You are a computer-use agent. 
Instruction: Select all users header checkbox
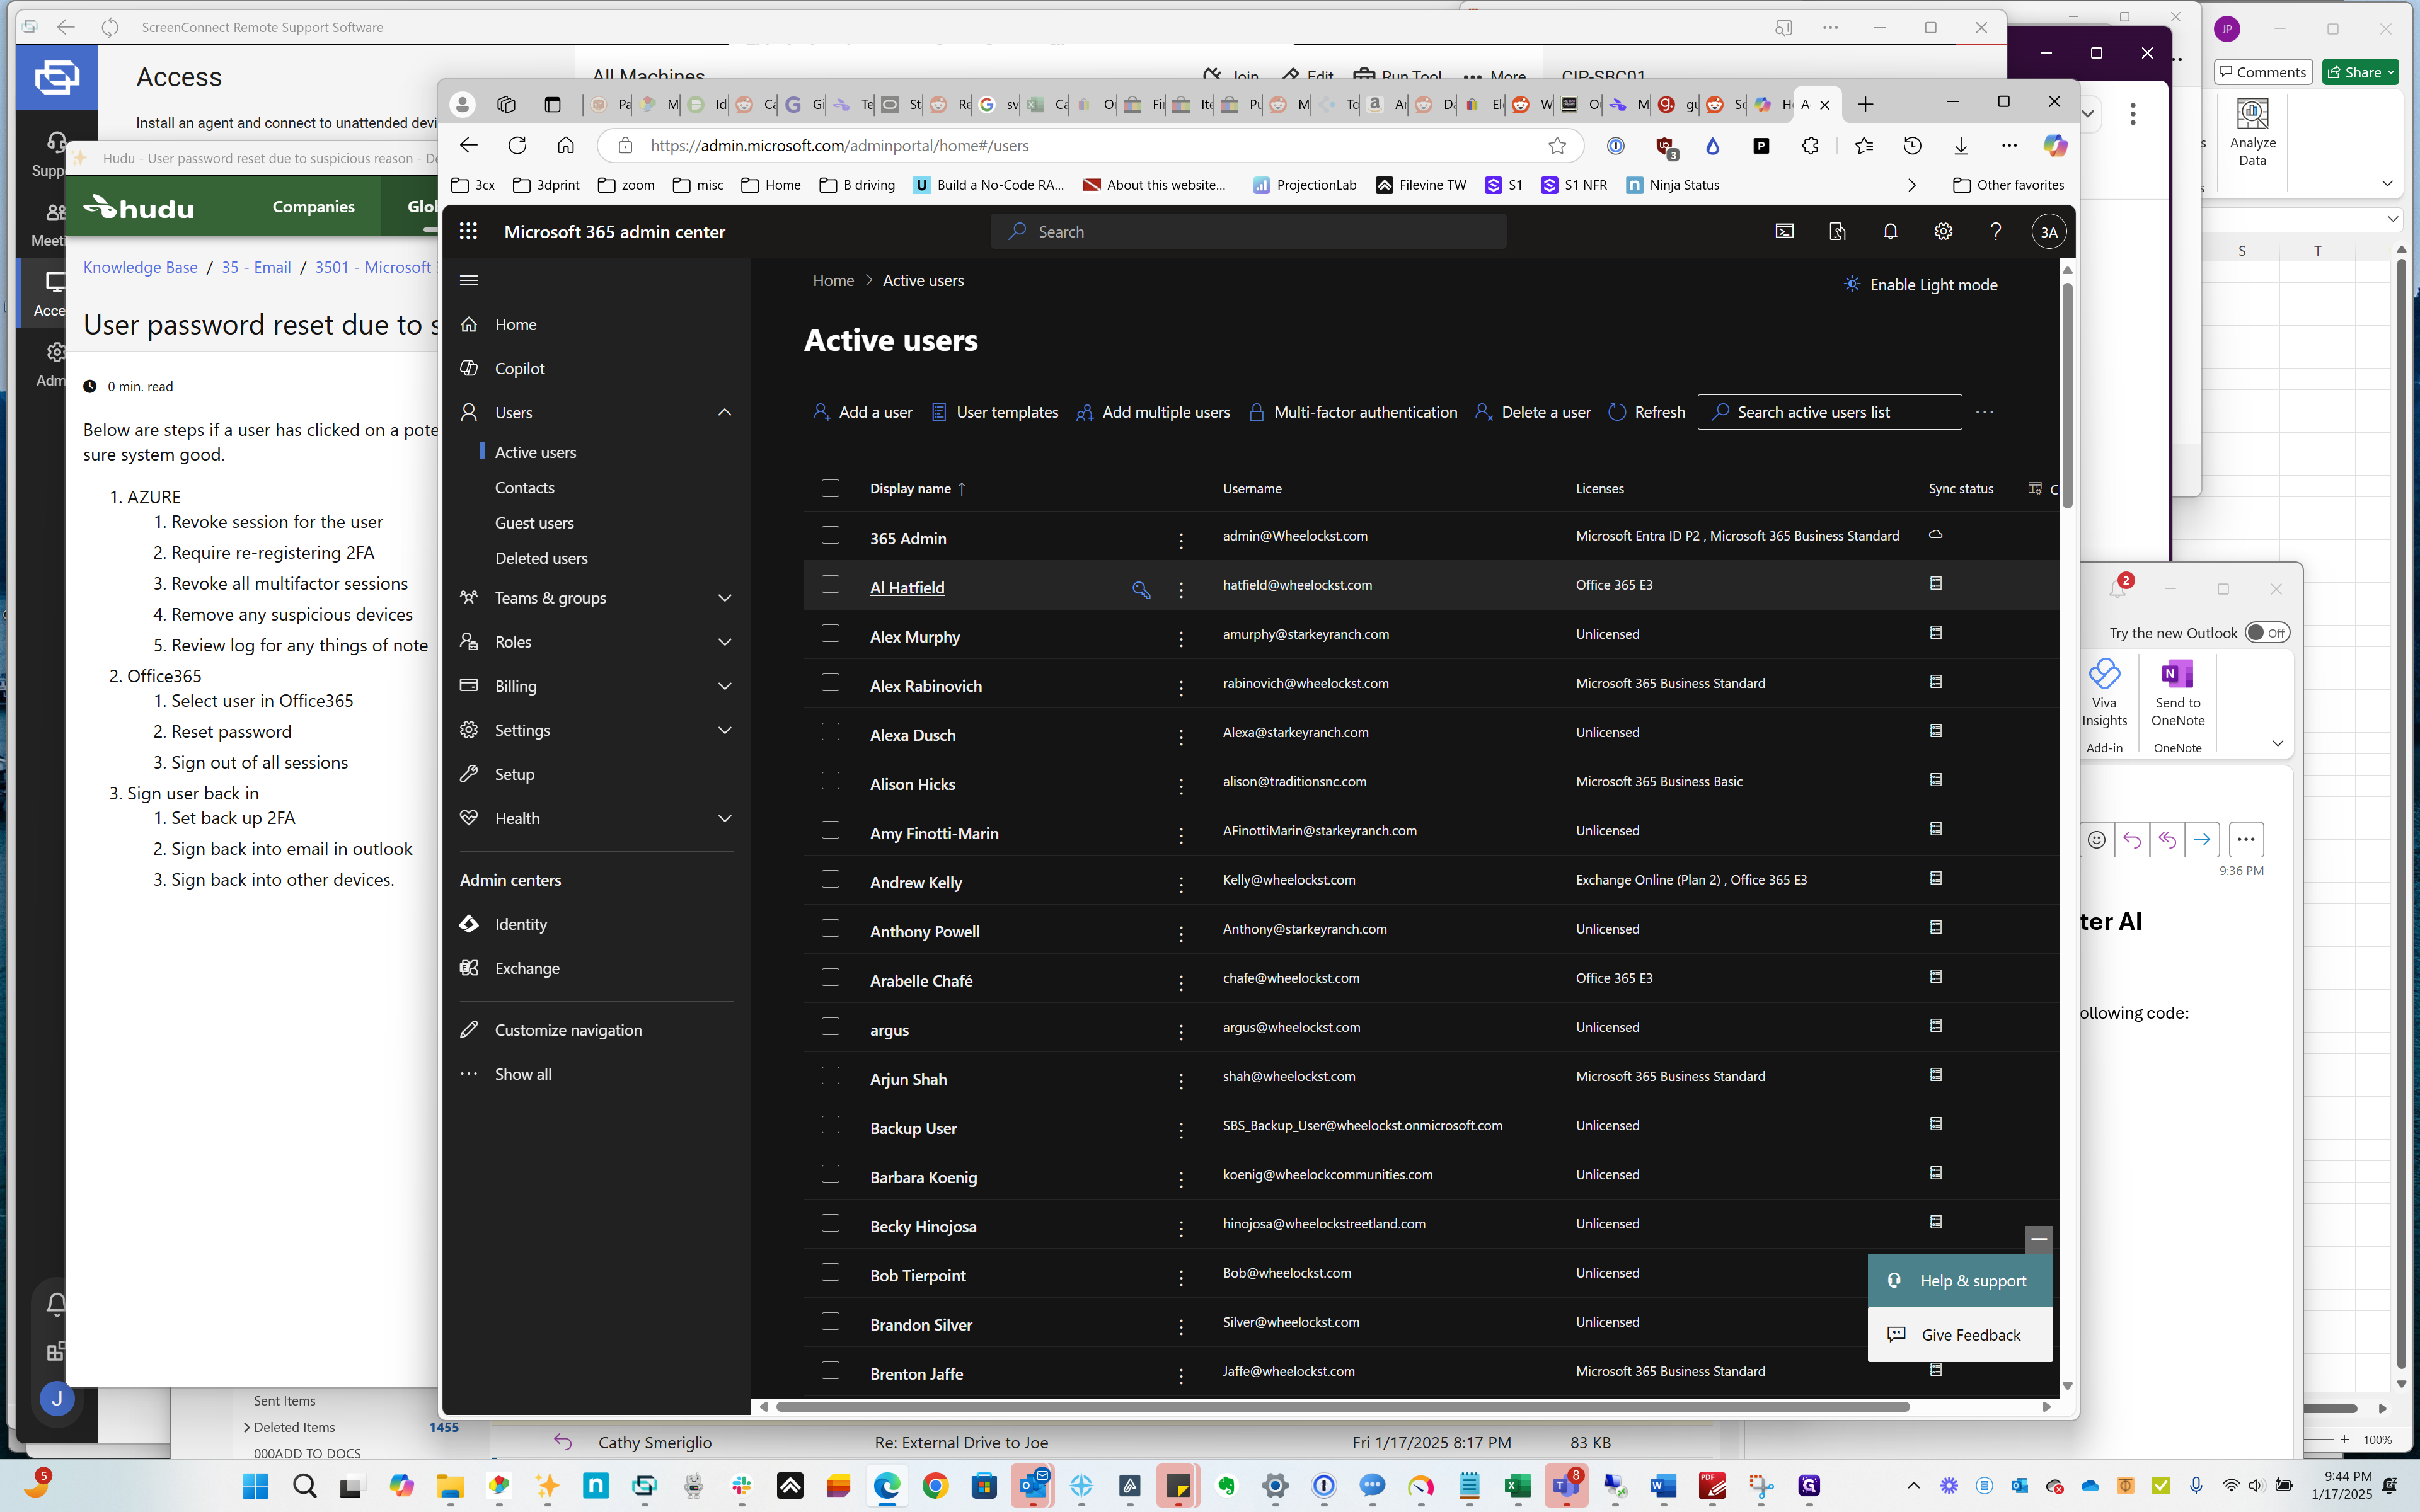pos(830,488)
